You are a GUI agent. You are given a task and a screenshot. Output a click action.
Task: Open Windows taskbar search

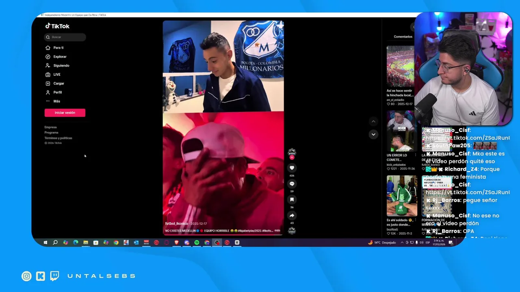point(55,243)
